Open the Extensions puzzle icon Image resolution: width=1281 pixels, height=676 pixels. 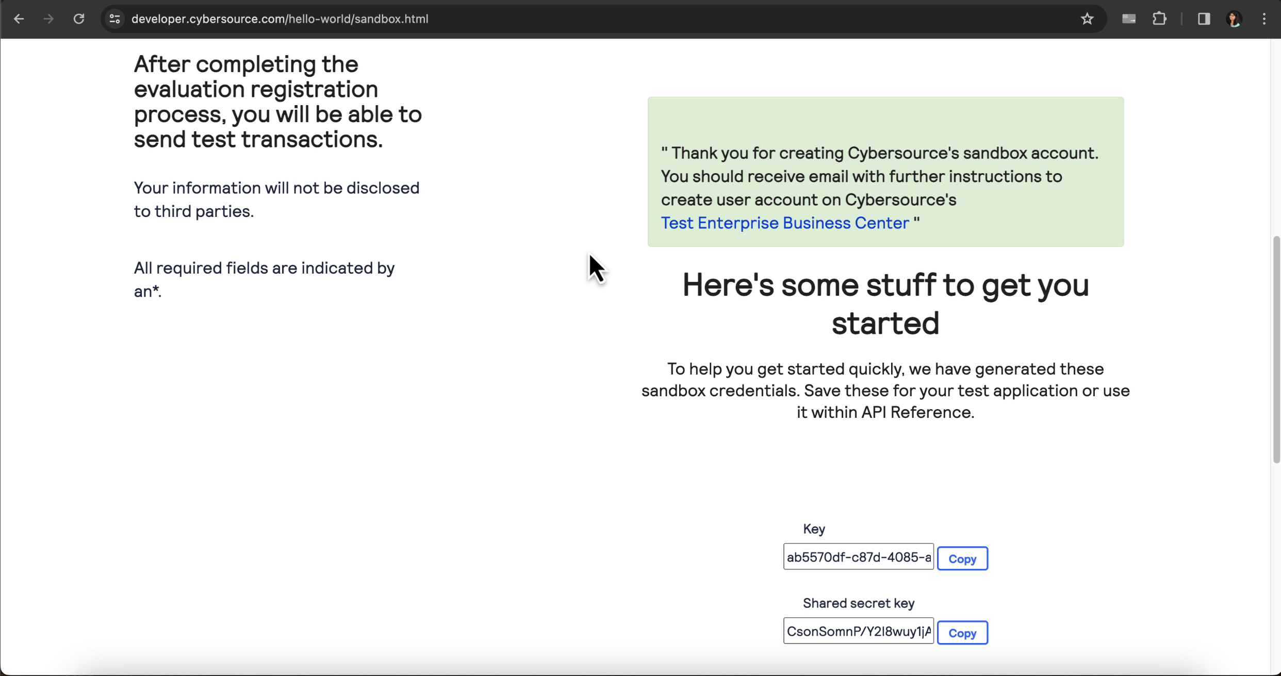tap(1159, 19)
